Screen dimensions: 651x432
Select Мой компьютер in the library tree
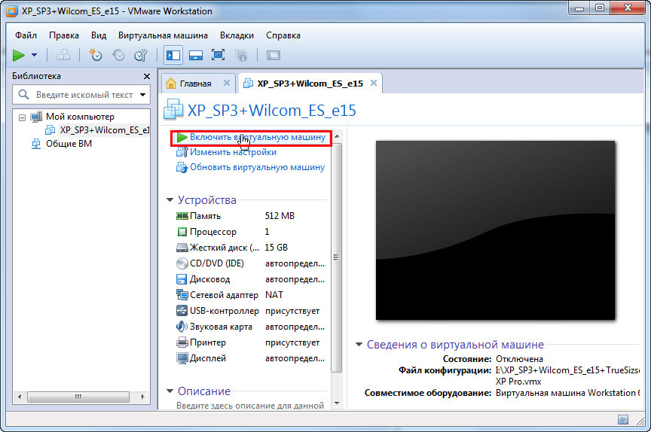tap(80, 117)
